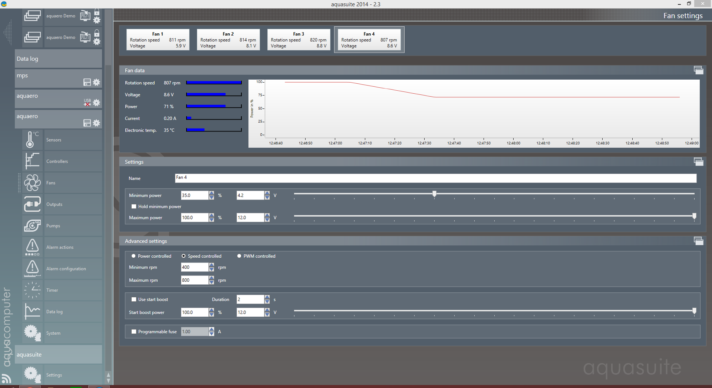Enable Hold minimum power checkbox
Screen dimensions: 712x388
click(x=134, y=207)
